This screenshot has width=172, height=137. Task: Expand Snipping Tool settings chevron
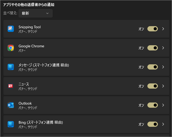(x=163, y=29)
